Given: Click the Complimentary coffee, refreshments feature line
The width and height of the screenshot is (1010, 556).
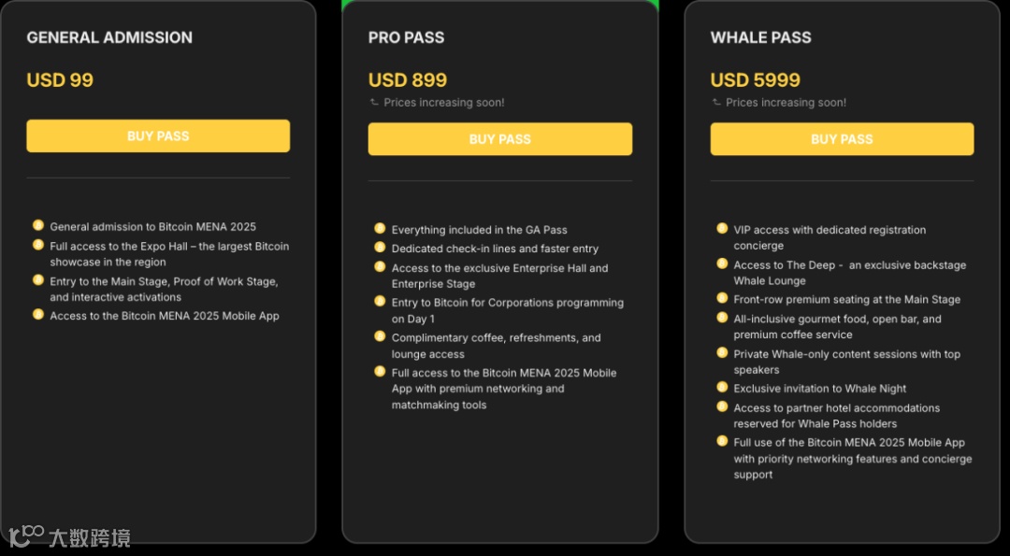Looking at the screenshot, I should [x=496, y=338].
